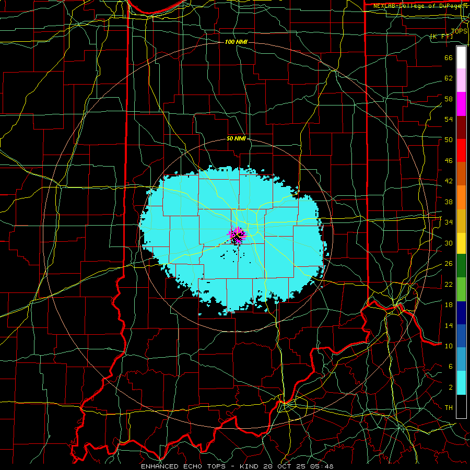Click the 'TH' threshold legend label
The height and width of the screenshot is (470, 470).
pyautogui.click(x=449, y=408)
